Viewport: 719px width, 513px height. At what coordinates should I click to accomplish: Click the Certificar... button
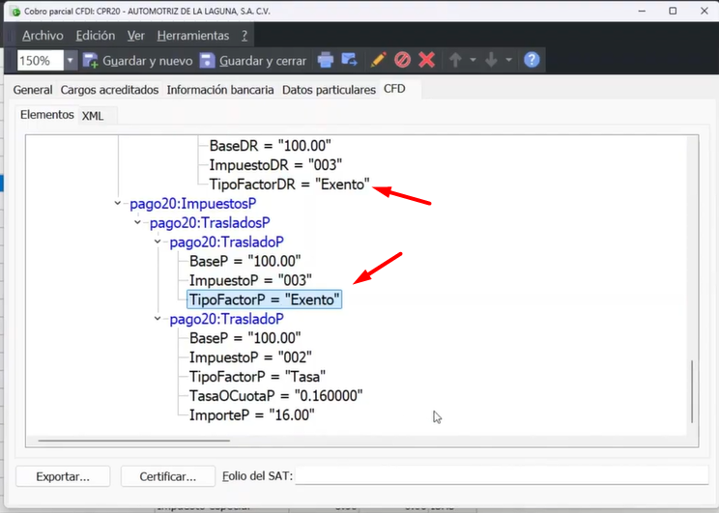168,476
